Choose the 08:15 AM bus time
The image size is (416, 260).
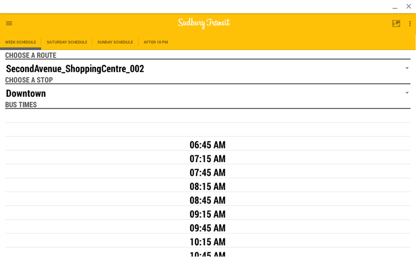[208, 186]
